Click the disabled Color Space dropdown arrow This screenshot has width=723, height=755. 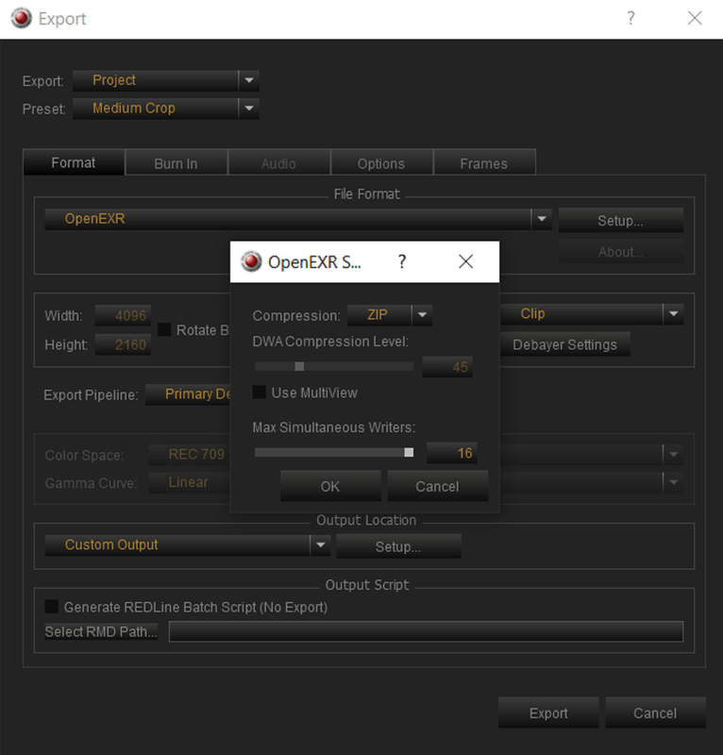pyautogui.click(x=673, y=454)
